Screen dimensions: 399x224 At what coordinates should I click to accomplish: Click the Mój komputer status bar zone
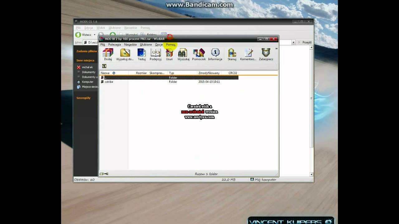(263, 180)
